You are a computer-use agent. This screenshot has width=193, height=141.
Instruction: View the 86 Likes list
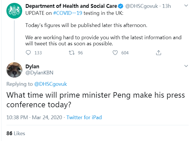coord(16,133)
